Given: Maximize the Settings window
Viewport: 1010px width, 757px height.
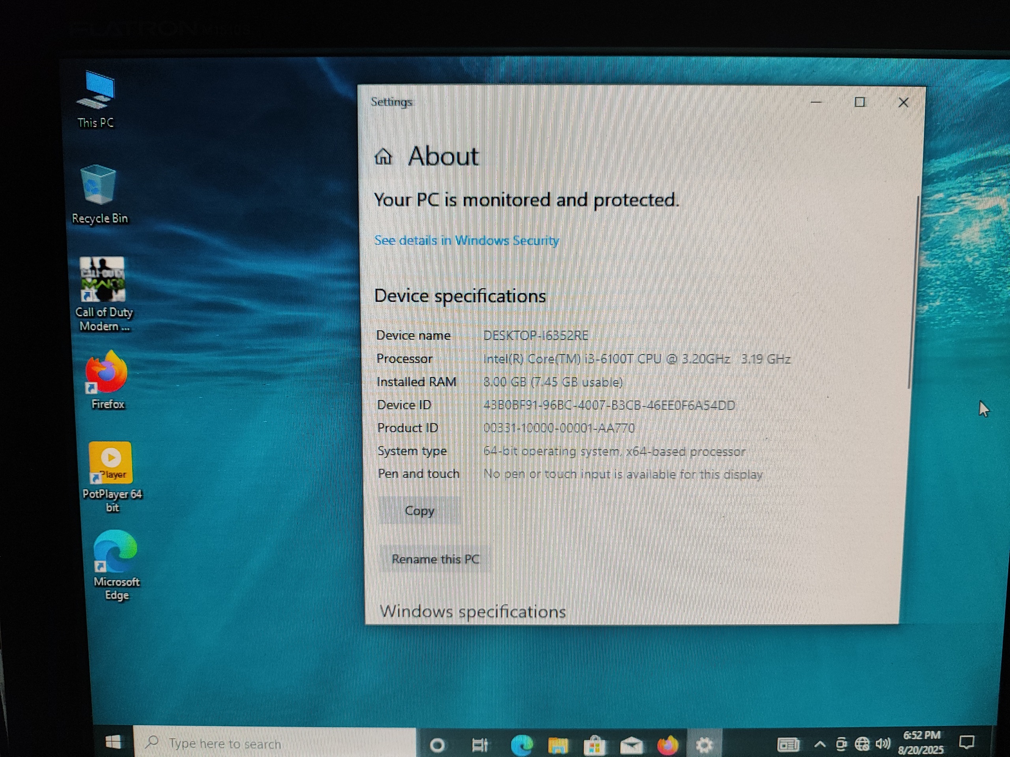Looking at the screenshot, I should coord(860,102).
